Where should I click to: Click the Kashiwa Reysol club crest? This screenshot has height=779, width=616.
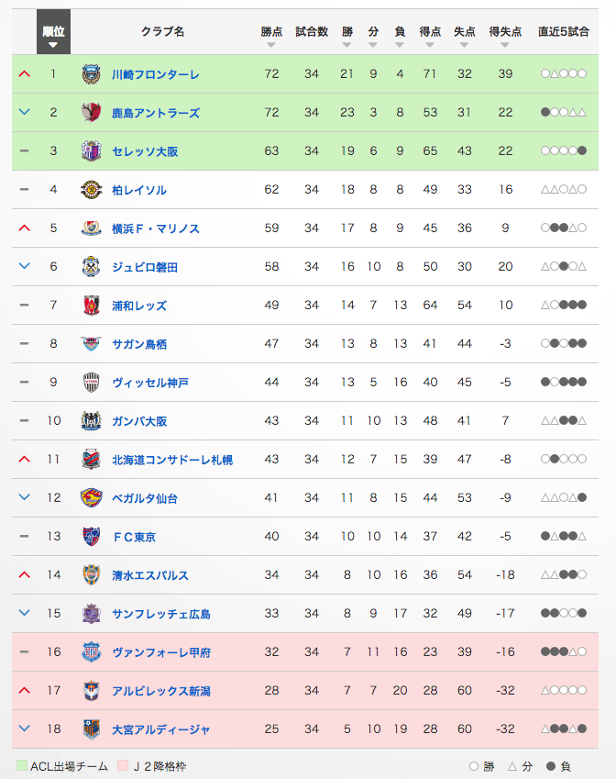(91, 190)
